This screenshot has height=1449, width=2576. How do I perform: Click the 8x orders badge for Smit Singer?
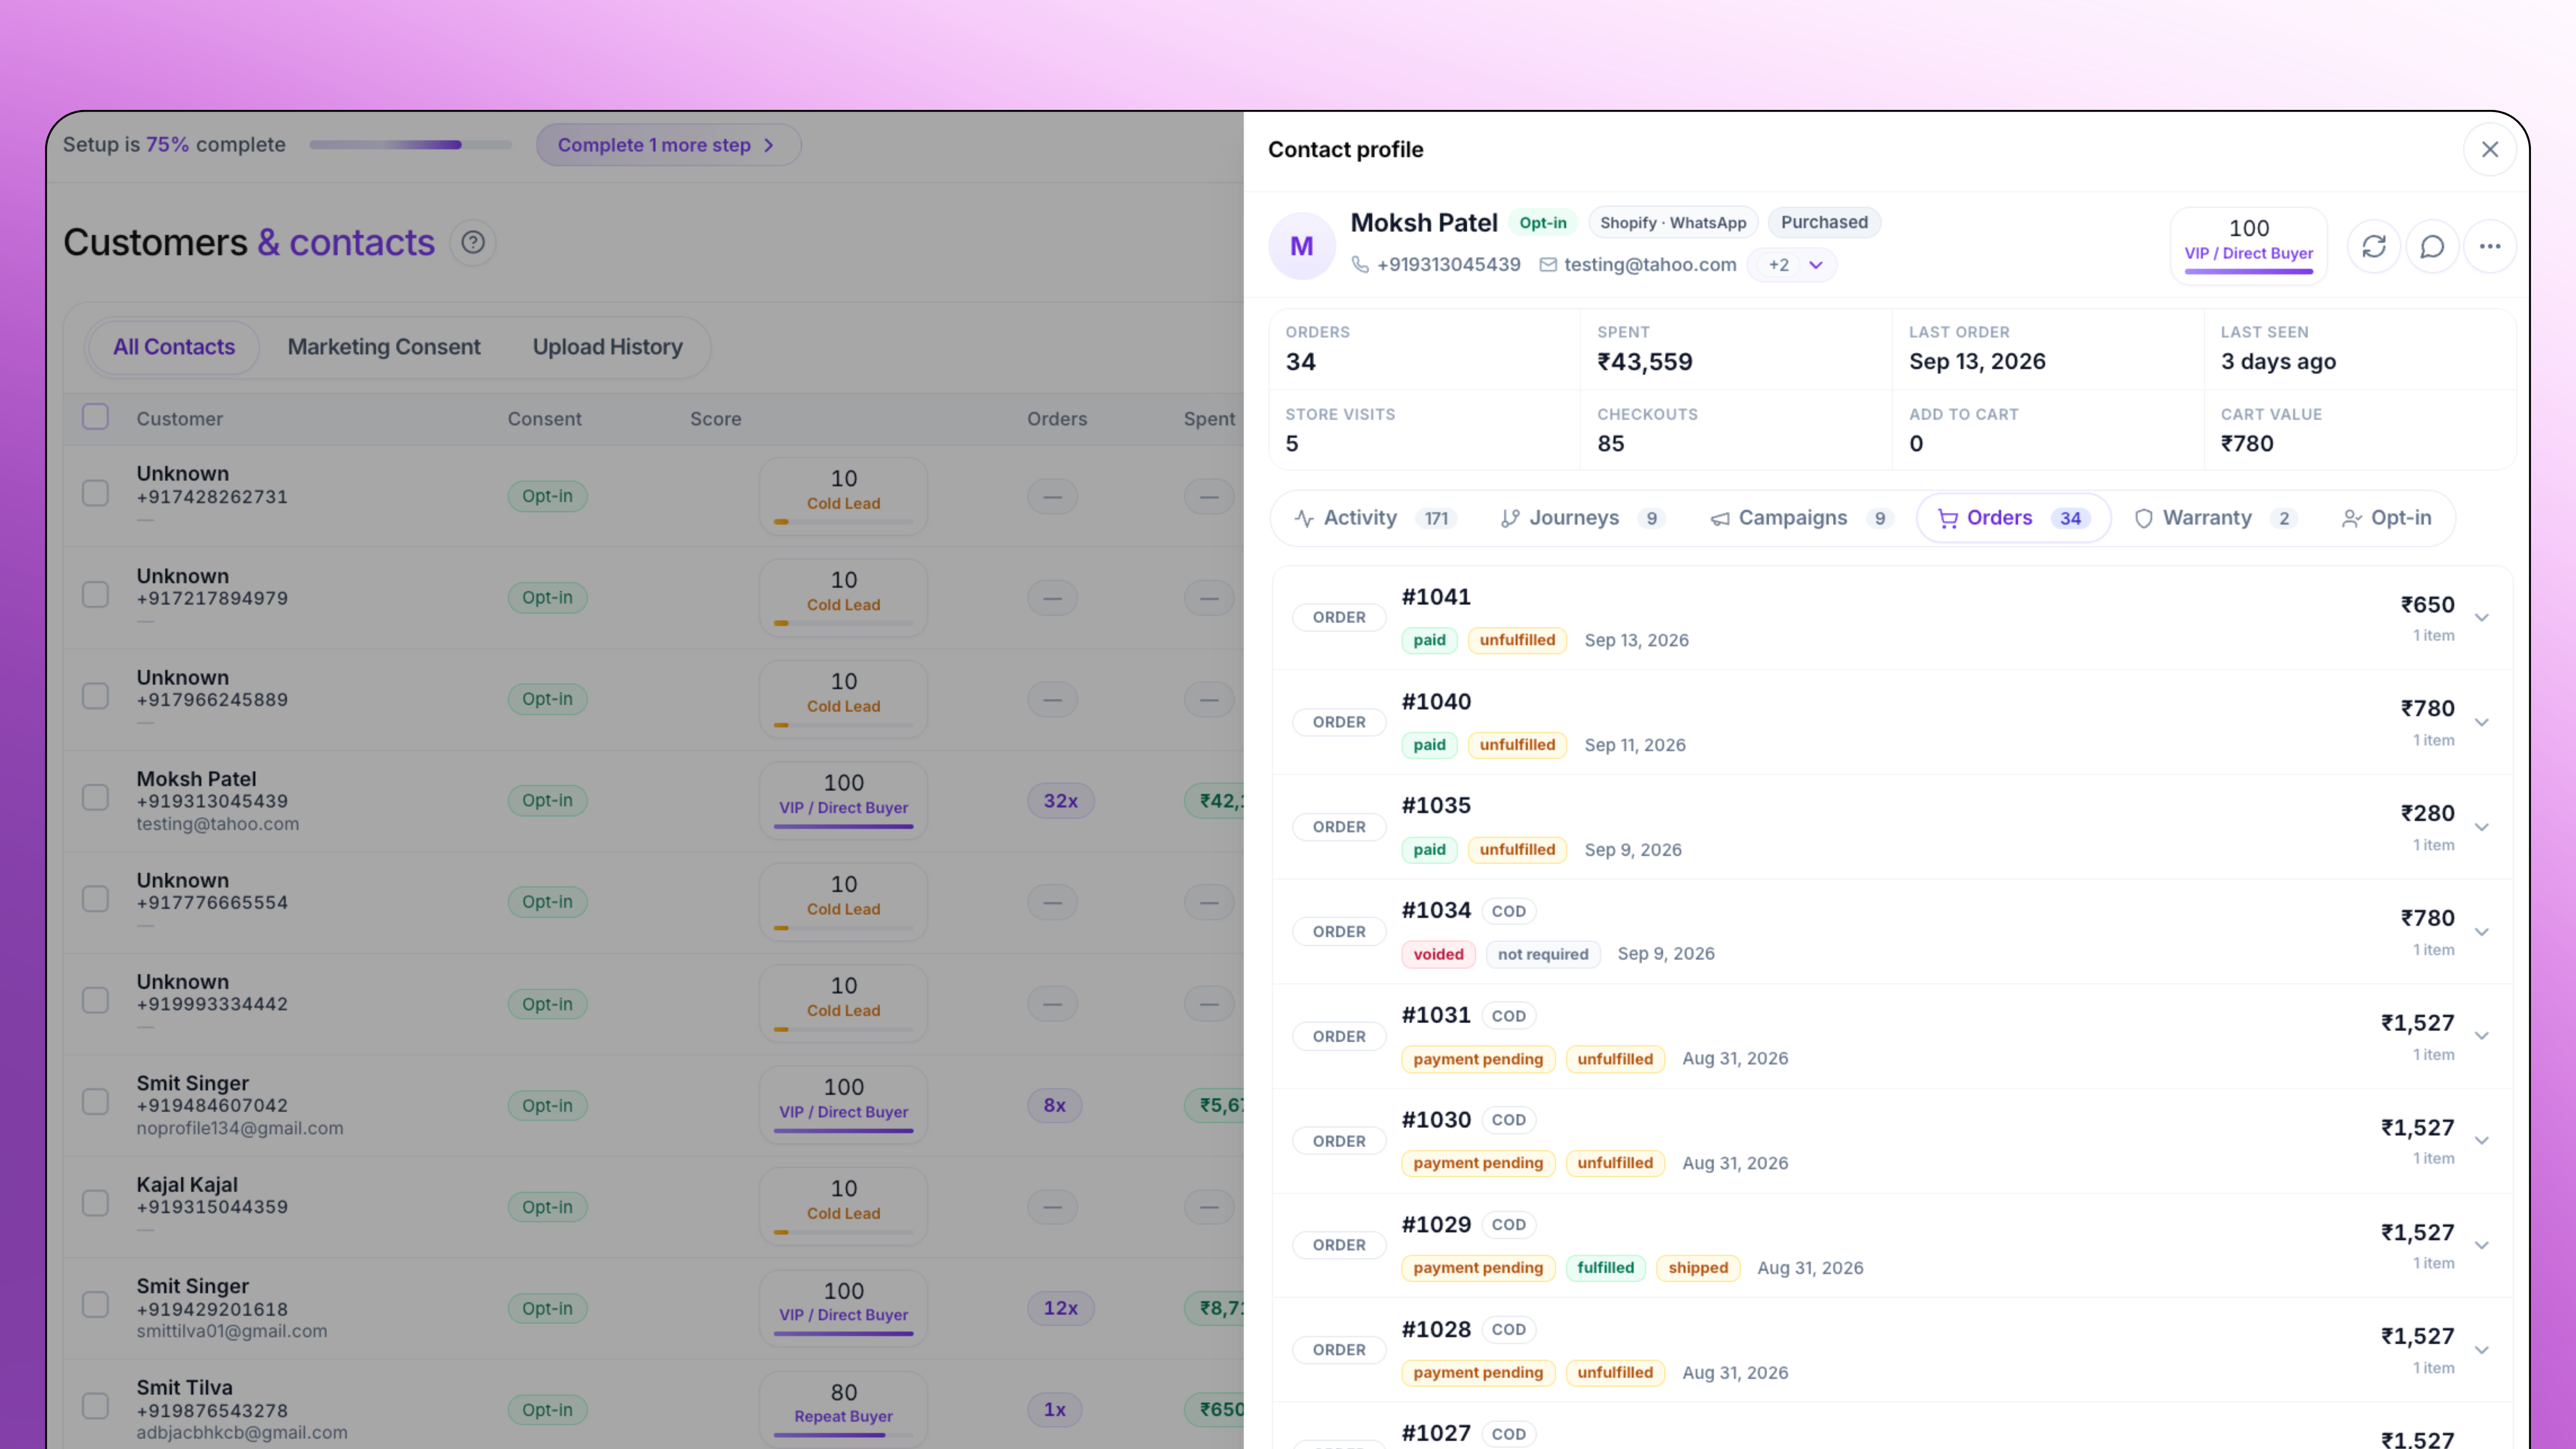point(1055,1106)
